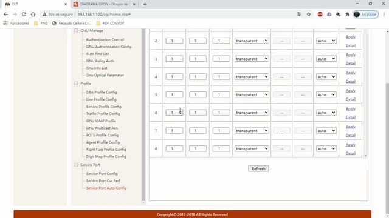Click the Refresh button

258,168
